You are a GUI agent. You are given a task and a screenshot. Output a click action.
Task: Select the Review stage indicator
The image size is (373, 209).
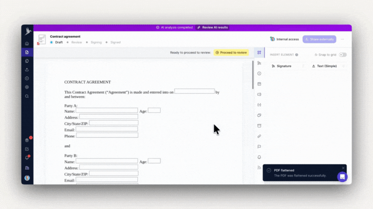click(74, 42)
